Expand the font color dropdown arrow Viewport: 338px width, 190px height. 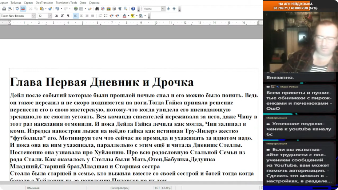click(x=128, y=16)
